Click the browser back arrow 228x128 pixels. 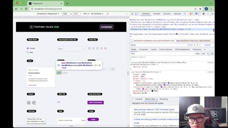(x=16, y=9)
